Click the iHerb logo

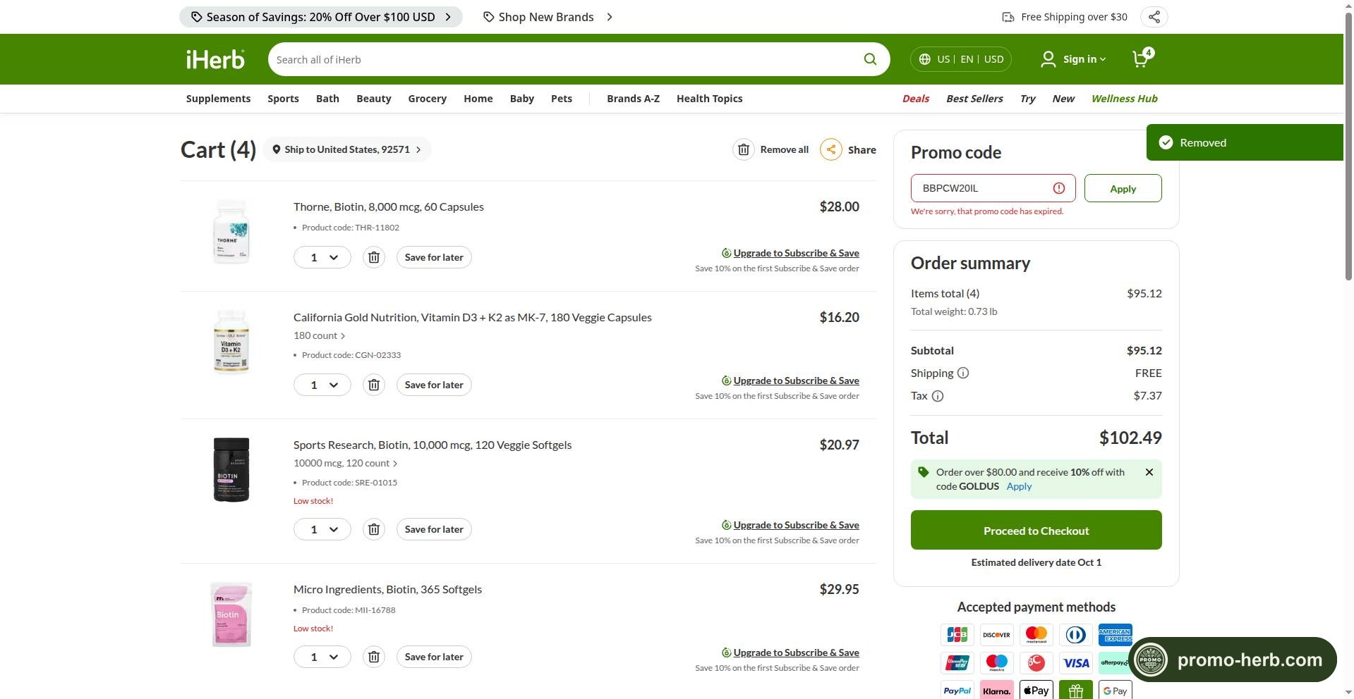pos(215,59)
